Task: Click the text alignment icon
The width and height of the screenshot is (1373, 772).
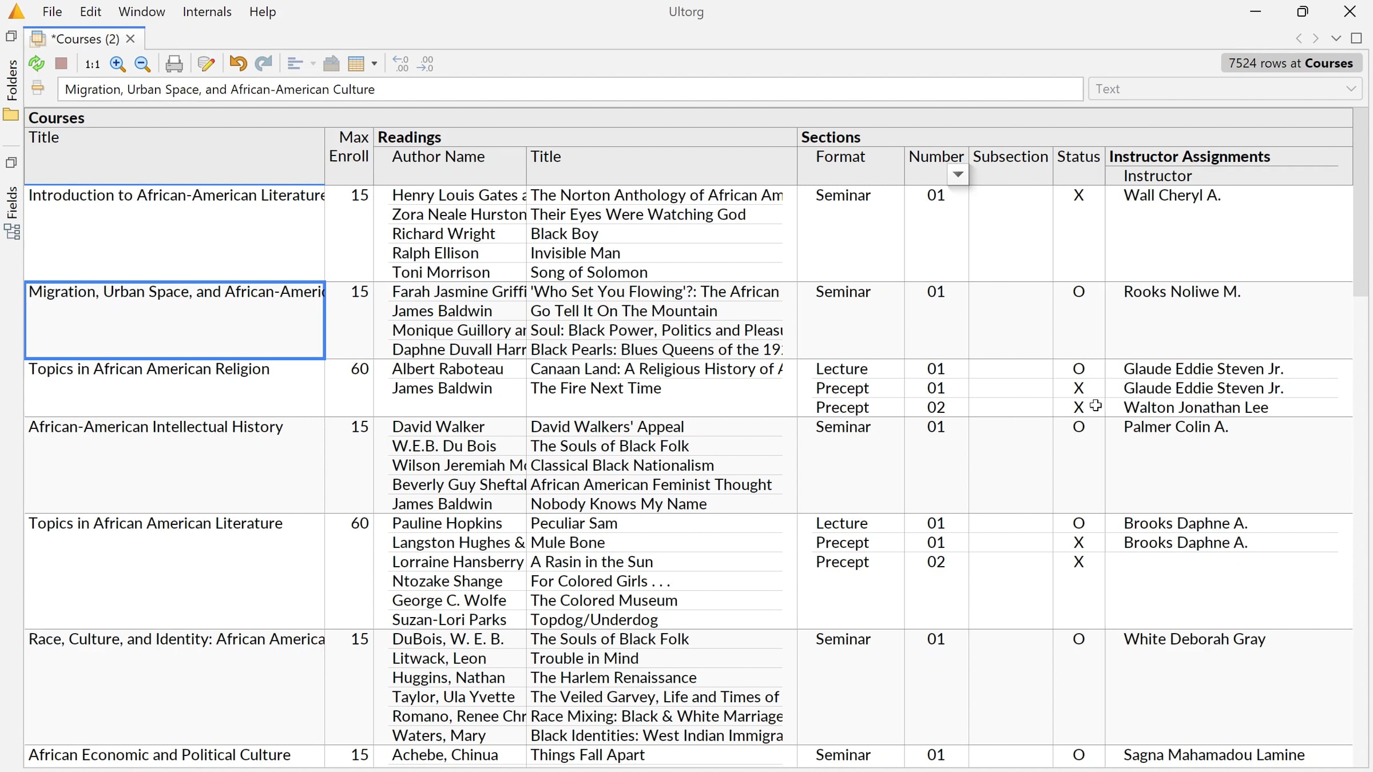Action: [x=295, y=63]
